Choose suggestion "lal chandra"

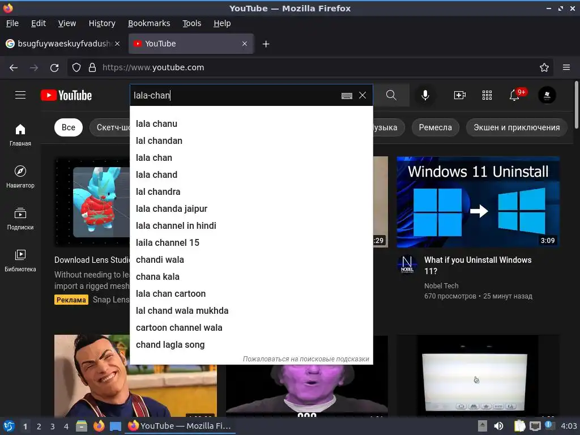coord(251,192)
